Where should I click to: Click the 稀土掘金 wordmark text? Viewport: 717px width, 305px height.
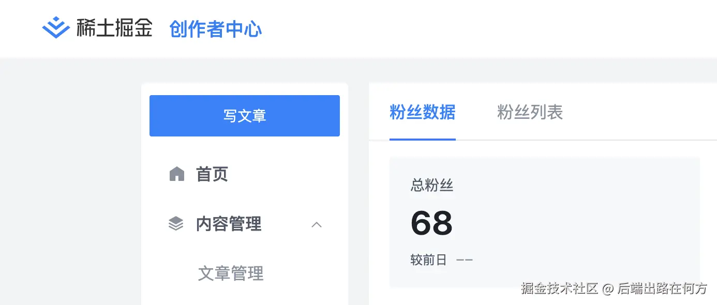114,28
